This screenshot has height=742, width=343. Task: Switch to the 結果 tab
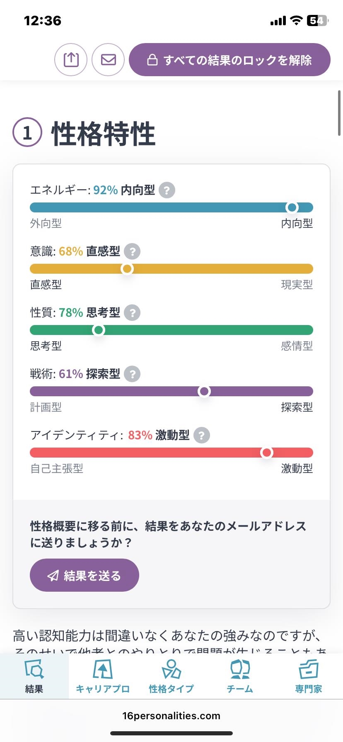pos(34,677)
